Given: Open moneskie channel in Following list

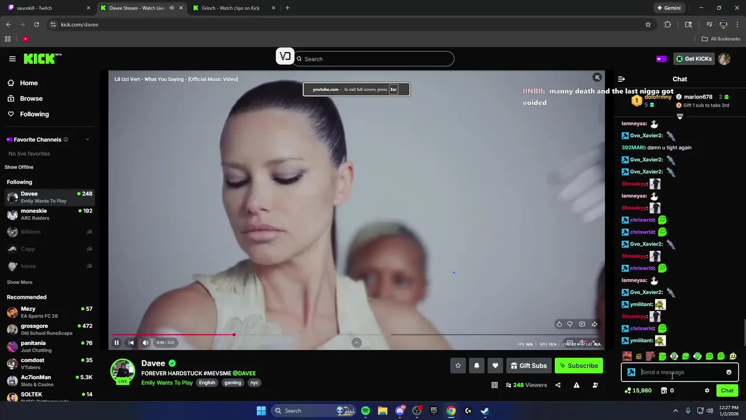Looking at the screenshot, I should click(50, 214).
